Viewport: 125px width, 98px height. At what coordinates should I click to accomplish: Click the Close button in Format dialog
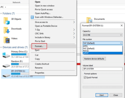tap(116, 95)
